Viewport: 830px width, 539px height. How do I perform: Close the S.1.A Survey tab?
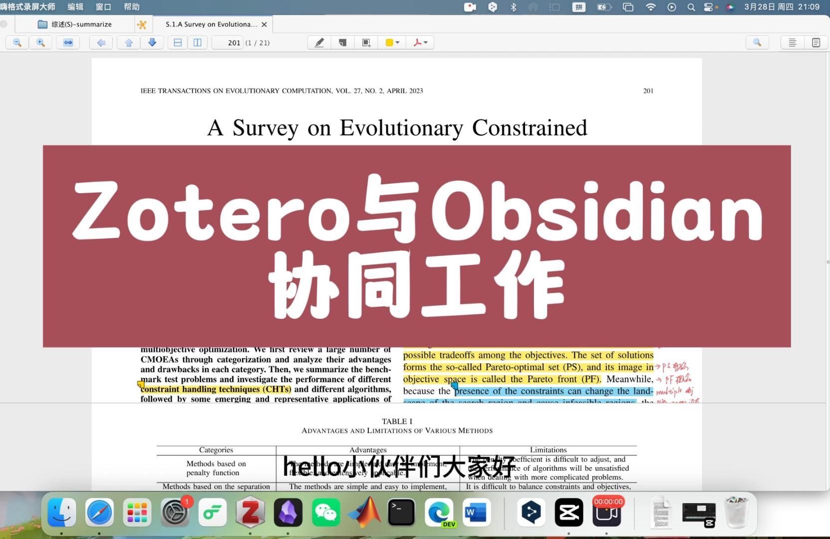click(x=264, y=24)
